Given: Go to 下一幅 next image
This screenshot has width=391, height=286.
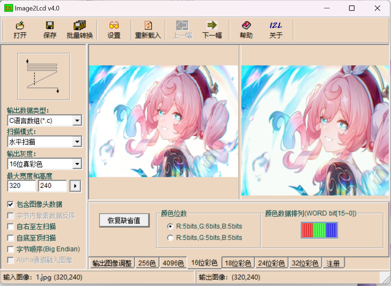Looking at the screenshot, I should point(212,30).
